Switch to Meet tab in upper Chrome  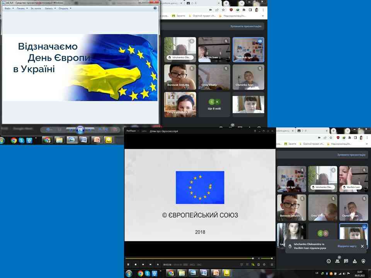point(203,3)
